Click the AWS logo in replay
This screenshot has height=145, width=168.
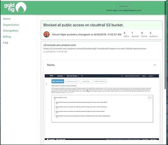click(x=51, y=76)
